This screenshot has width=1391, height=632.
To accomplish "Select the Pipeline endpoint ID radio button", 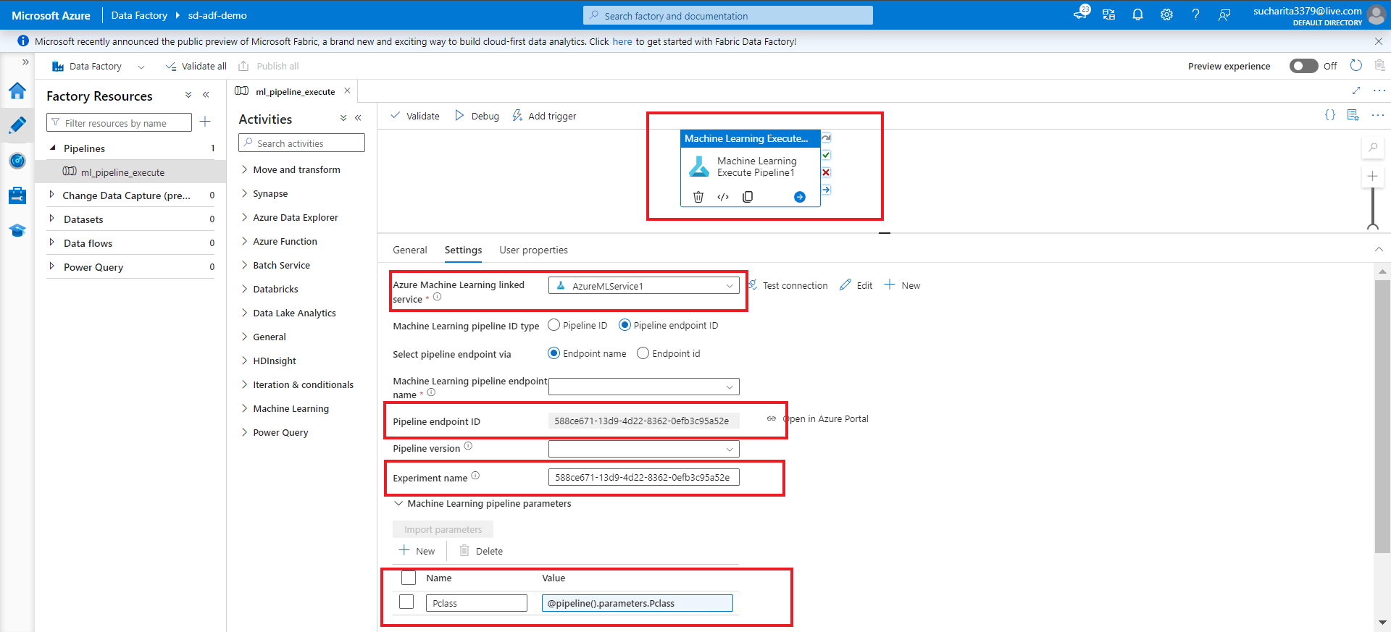I will [625, 325].
